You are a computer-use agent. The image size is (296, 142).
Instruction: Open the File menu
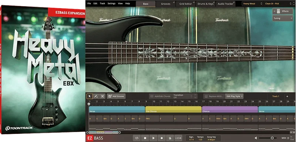89,4
